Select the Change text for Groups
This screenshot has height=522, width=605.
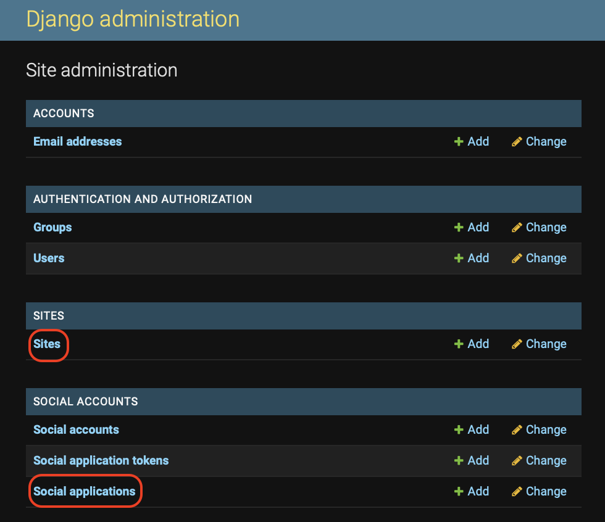[x=546, y=227]
